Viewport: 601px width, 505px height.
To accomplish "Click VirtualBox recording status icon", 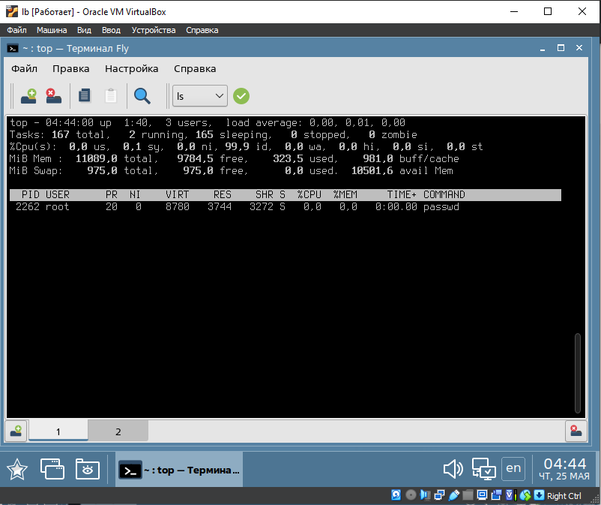I will point(496,495).
